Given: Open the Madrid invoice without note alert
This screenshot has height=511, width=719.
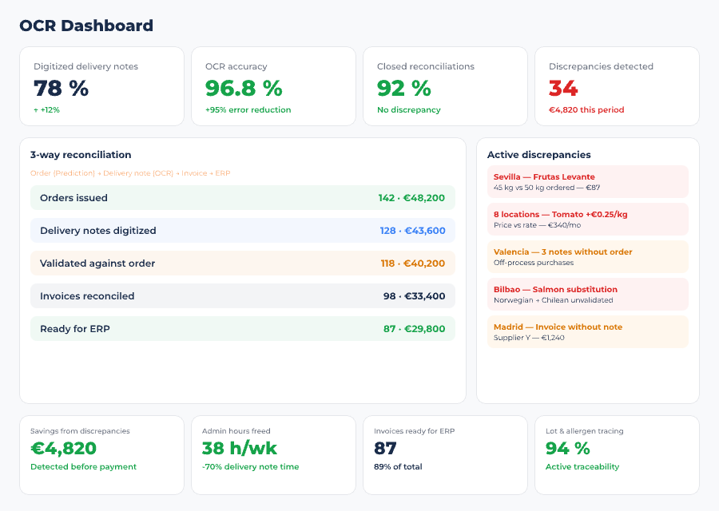Looking at the screenshot, I should (587, 331).
